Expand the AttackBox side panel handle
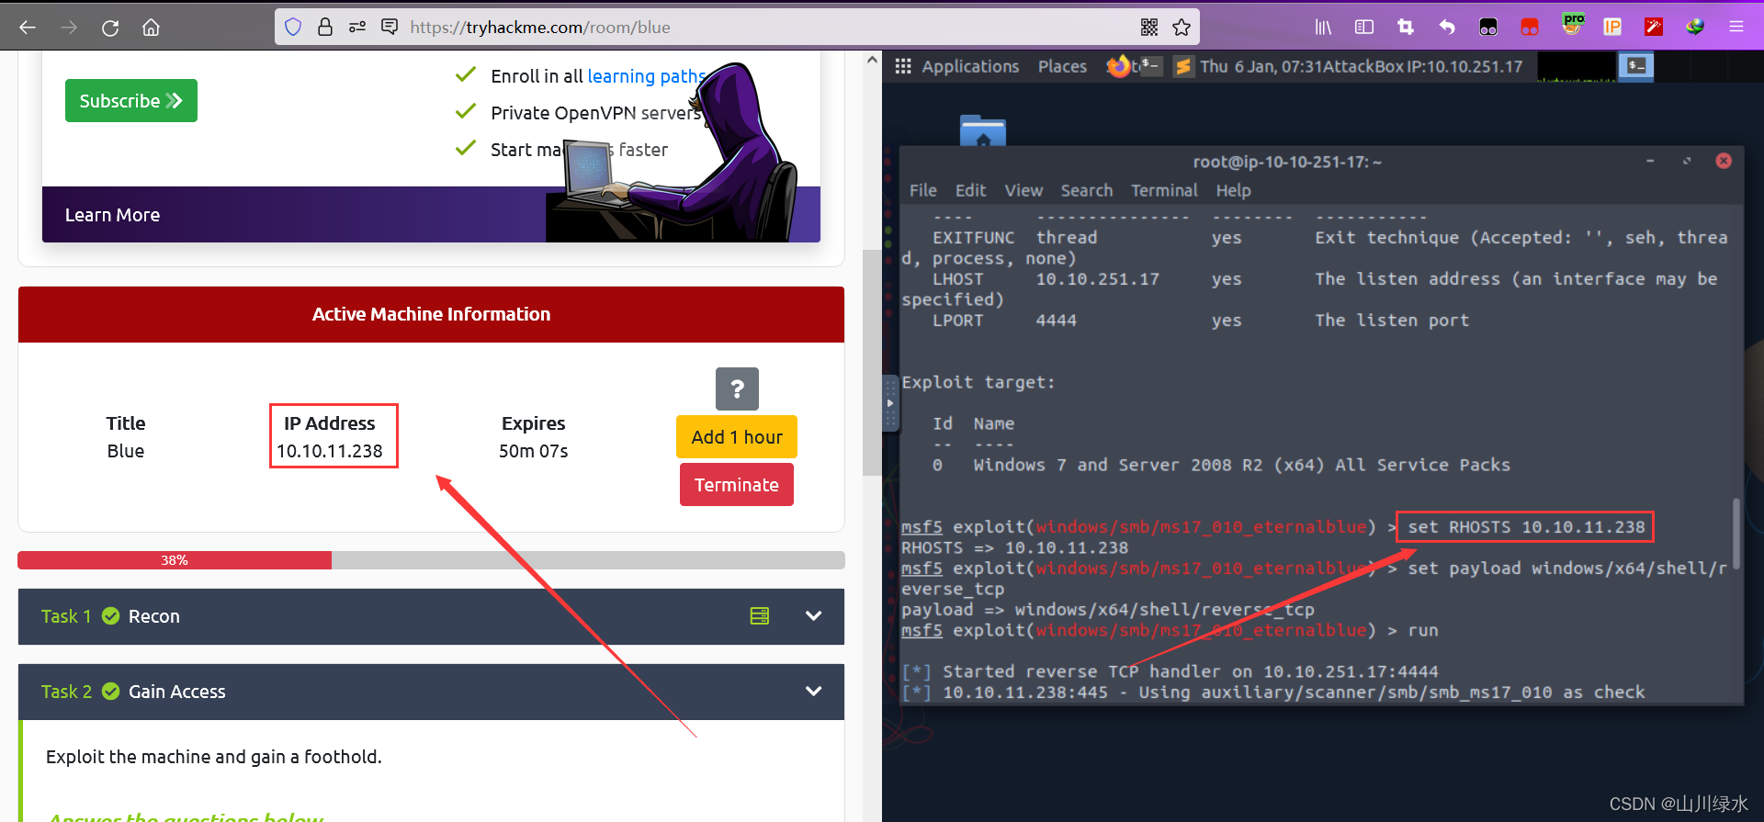The image size is (1764, 822). 889,403
